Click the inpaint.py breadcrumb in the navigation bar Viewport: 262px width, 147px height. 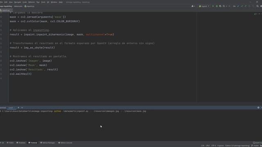pyautogui.click(x=29, y=7)
